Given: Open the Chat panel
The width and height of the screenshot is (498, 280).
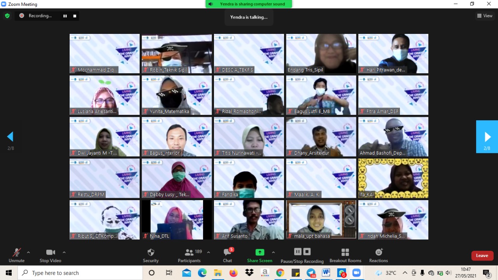Looking at the screenshot, I should 228,255.
